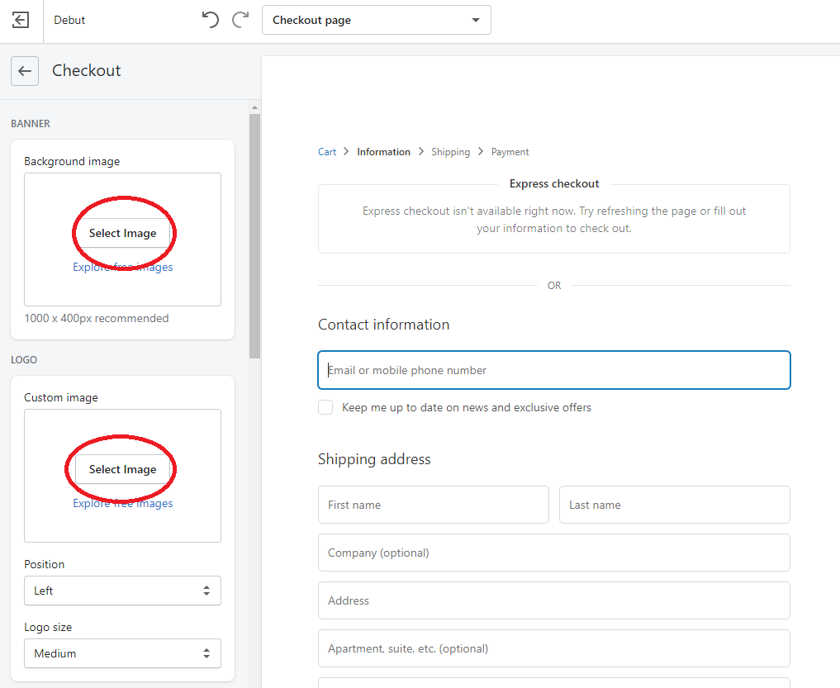The image size is (840, 688).
Task: Redo the last change
Action: tap(240, 20)
